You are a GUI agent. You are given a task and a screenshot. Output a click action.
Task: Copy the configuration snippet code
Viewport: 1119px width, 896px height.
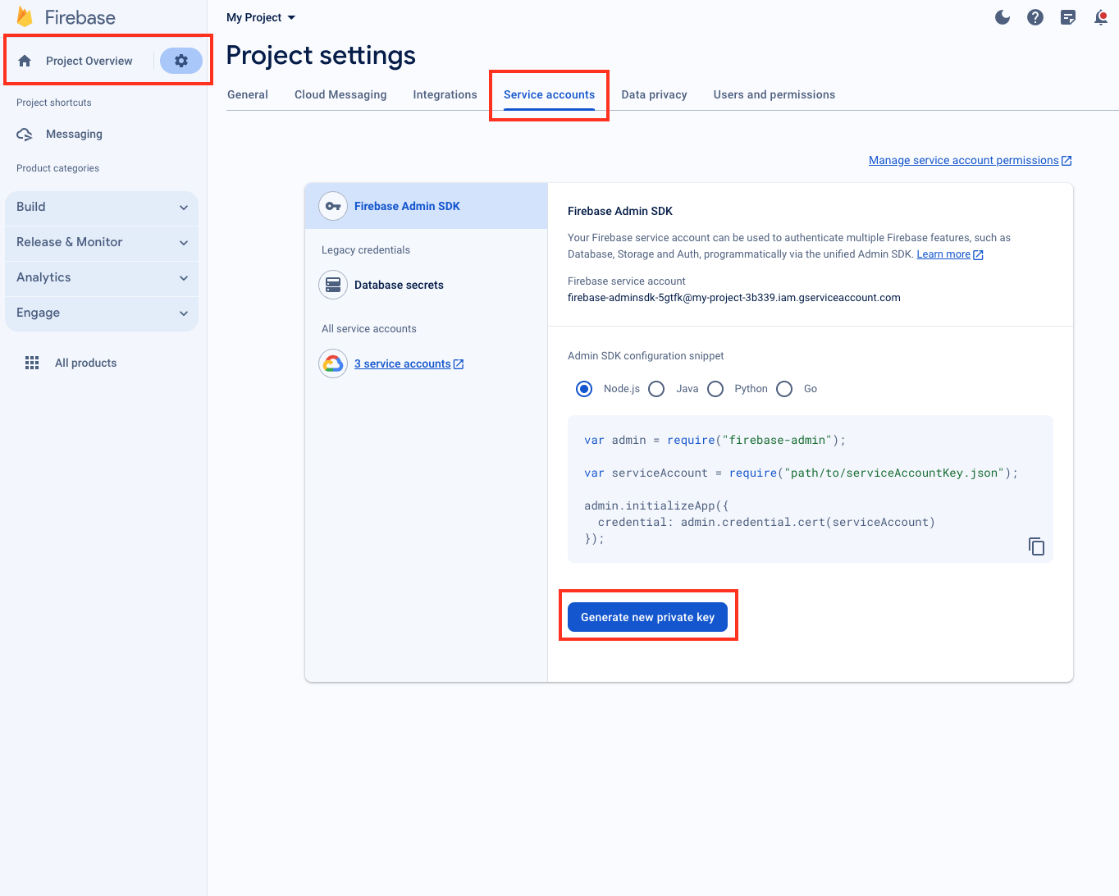pyautogui.click(x=1036, y=546)
